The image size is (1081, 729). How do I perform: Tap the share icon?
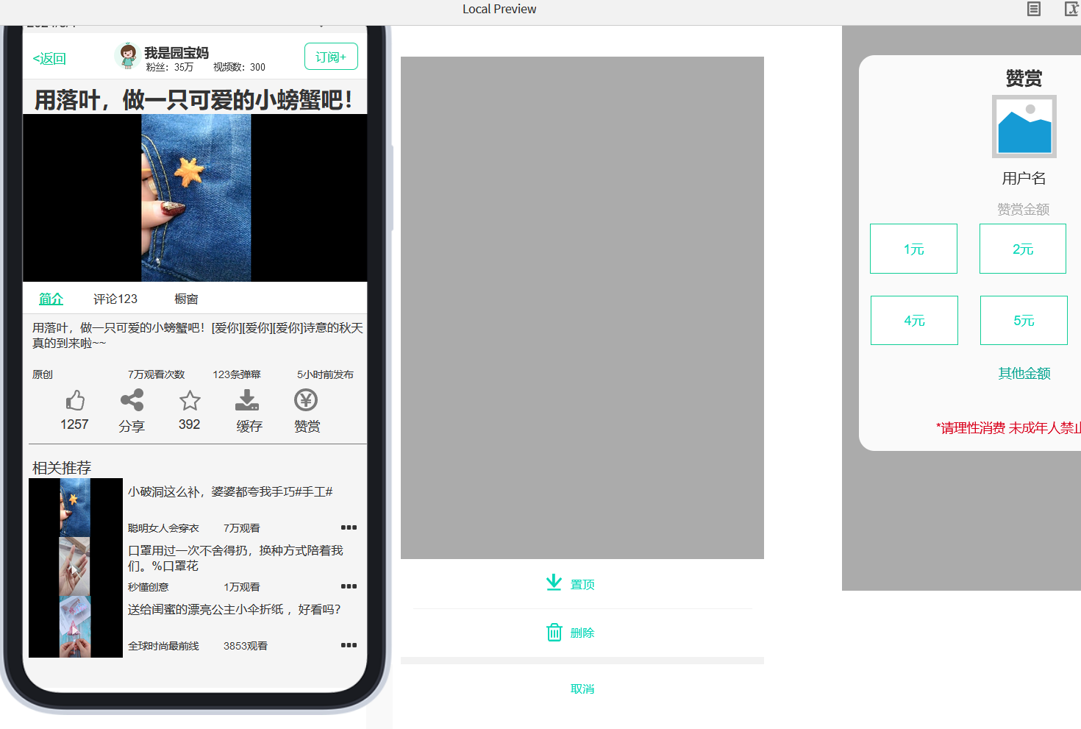click(132, 400)
